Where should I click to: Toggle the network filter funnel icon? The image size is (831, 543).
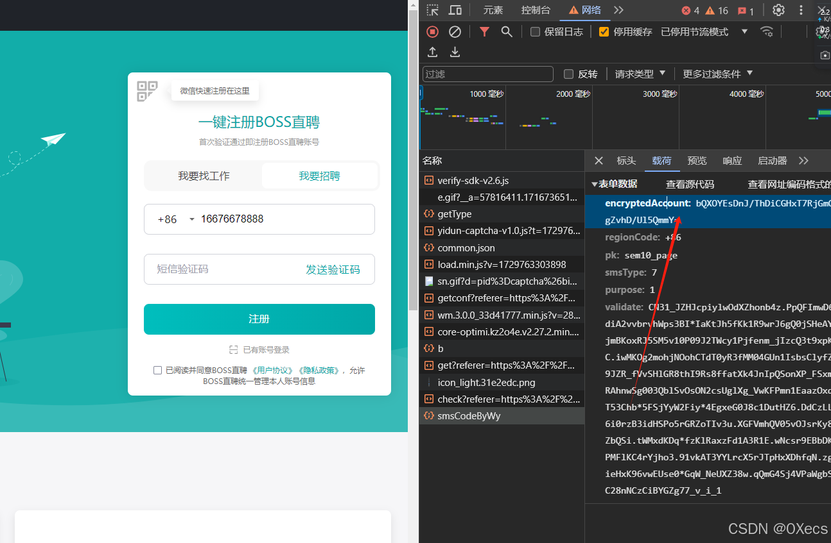pyautogui.click(x=485, y=31)
